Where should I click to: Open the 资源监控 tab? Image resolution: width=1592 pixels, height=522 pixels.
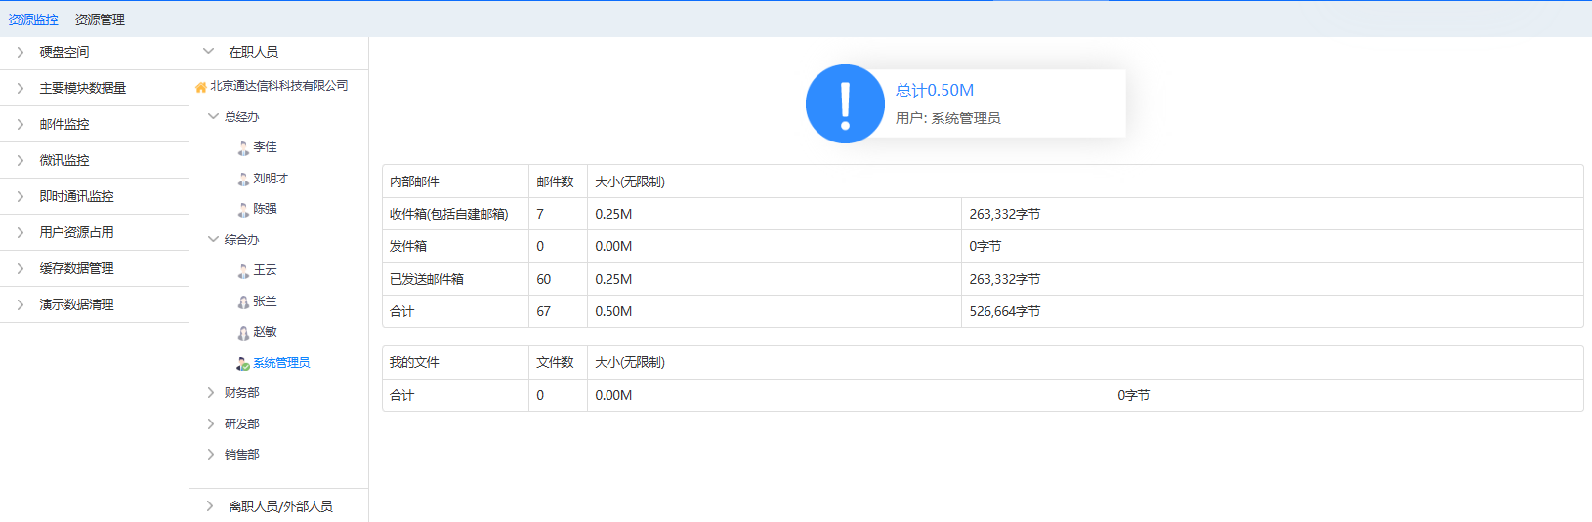[x=33, y=20]
